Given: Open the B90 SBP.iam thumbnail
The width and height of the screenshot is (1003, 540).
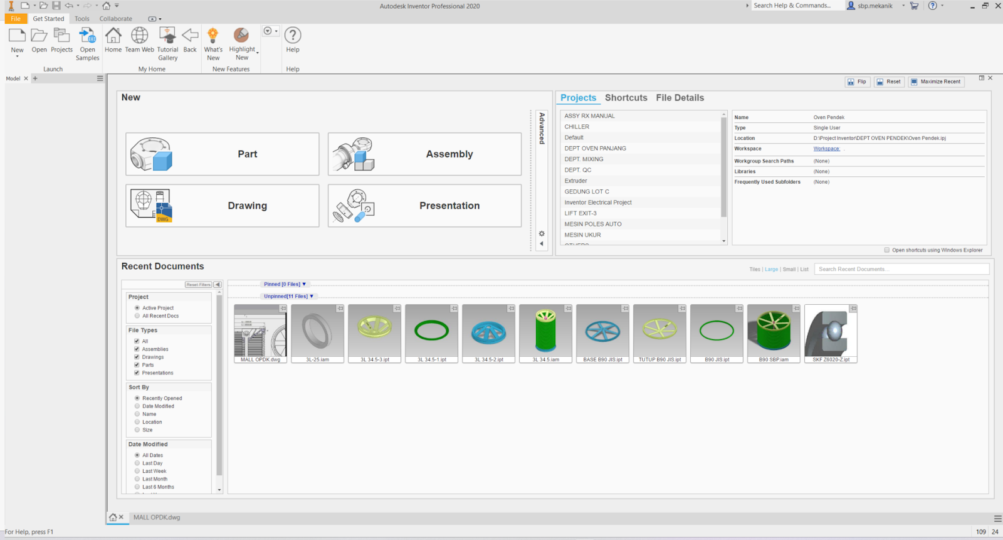Looking at the screenshot, I should click(774, 334).
